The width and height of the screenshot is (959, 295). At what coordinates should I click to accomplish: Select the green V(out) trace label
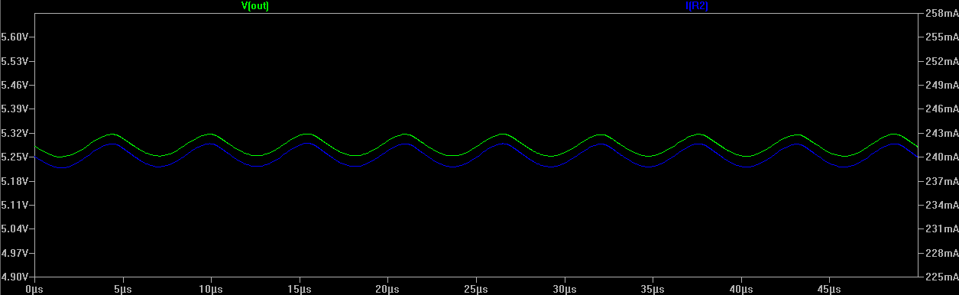(x=255, y=5)
